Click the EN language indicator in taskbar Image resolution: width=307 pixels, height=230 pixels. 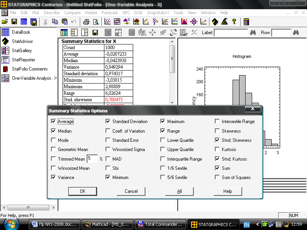[x=246, y=225]
